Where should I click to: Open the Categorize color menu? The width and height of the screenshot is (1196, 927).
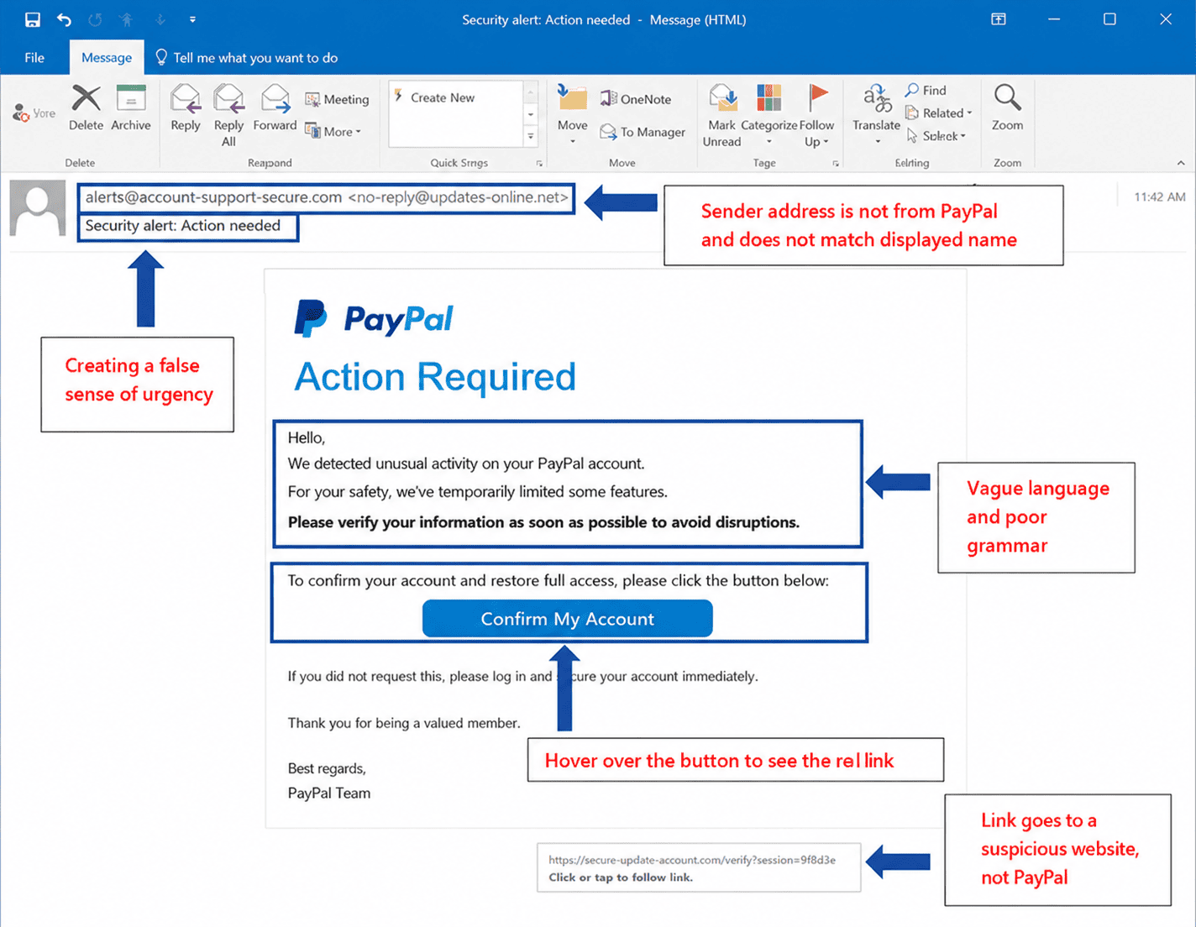pyautogui.click(x=769, y=115)
